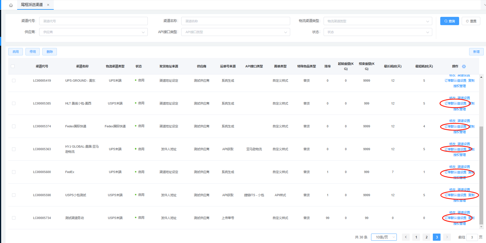Check the row LC00005385 checkbox
Image resolution: width=486 pixels, height=243 pixels.
(x=14, y=103)
